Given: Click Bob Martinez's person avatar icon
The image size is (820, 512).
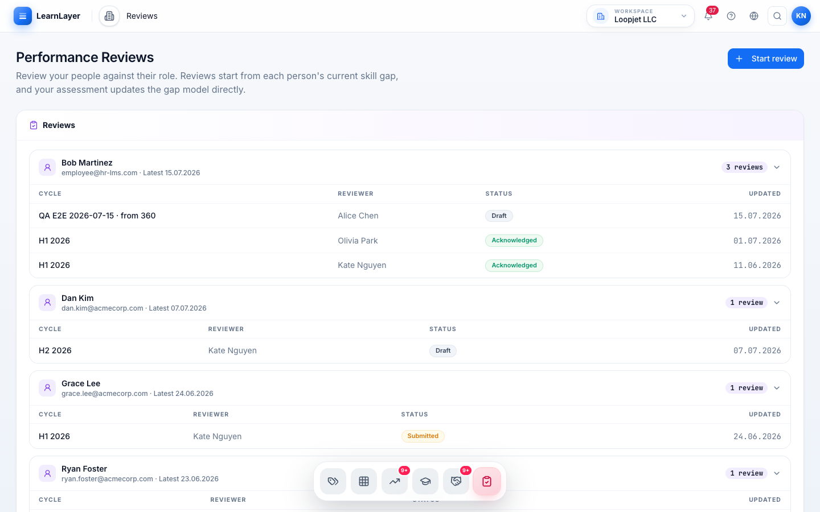Looking at the screenshot, I should pyautogui.click(x=47, y=167).
